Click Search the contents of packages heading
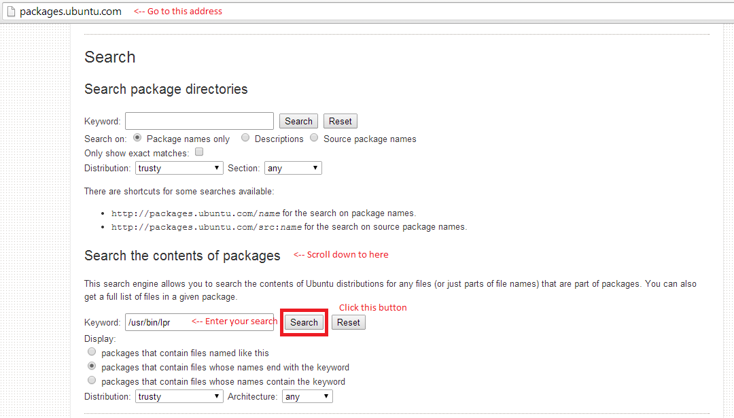 coord(183,256)
